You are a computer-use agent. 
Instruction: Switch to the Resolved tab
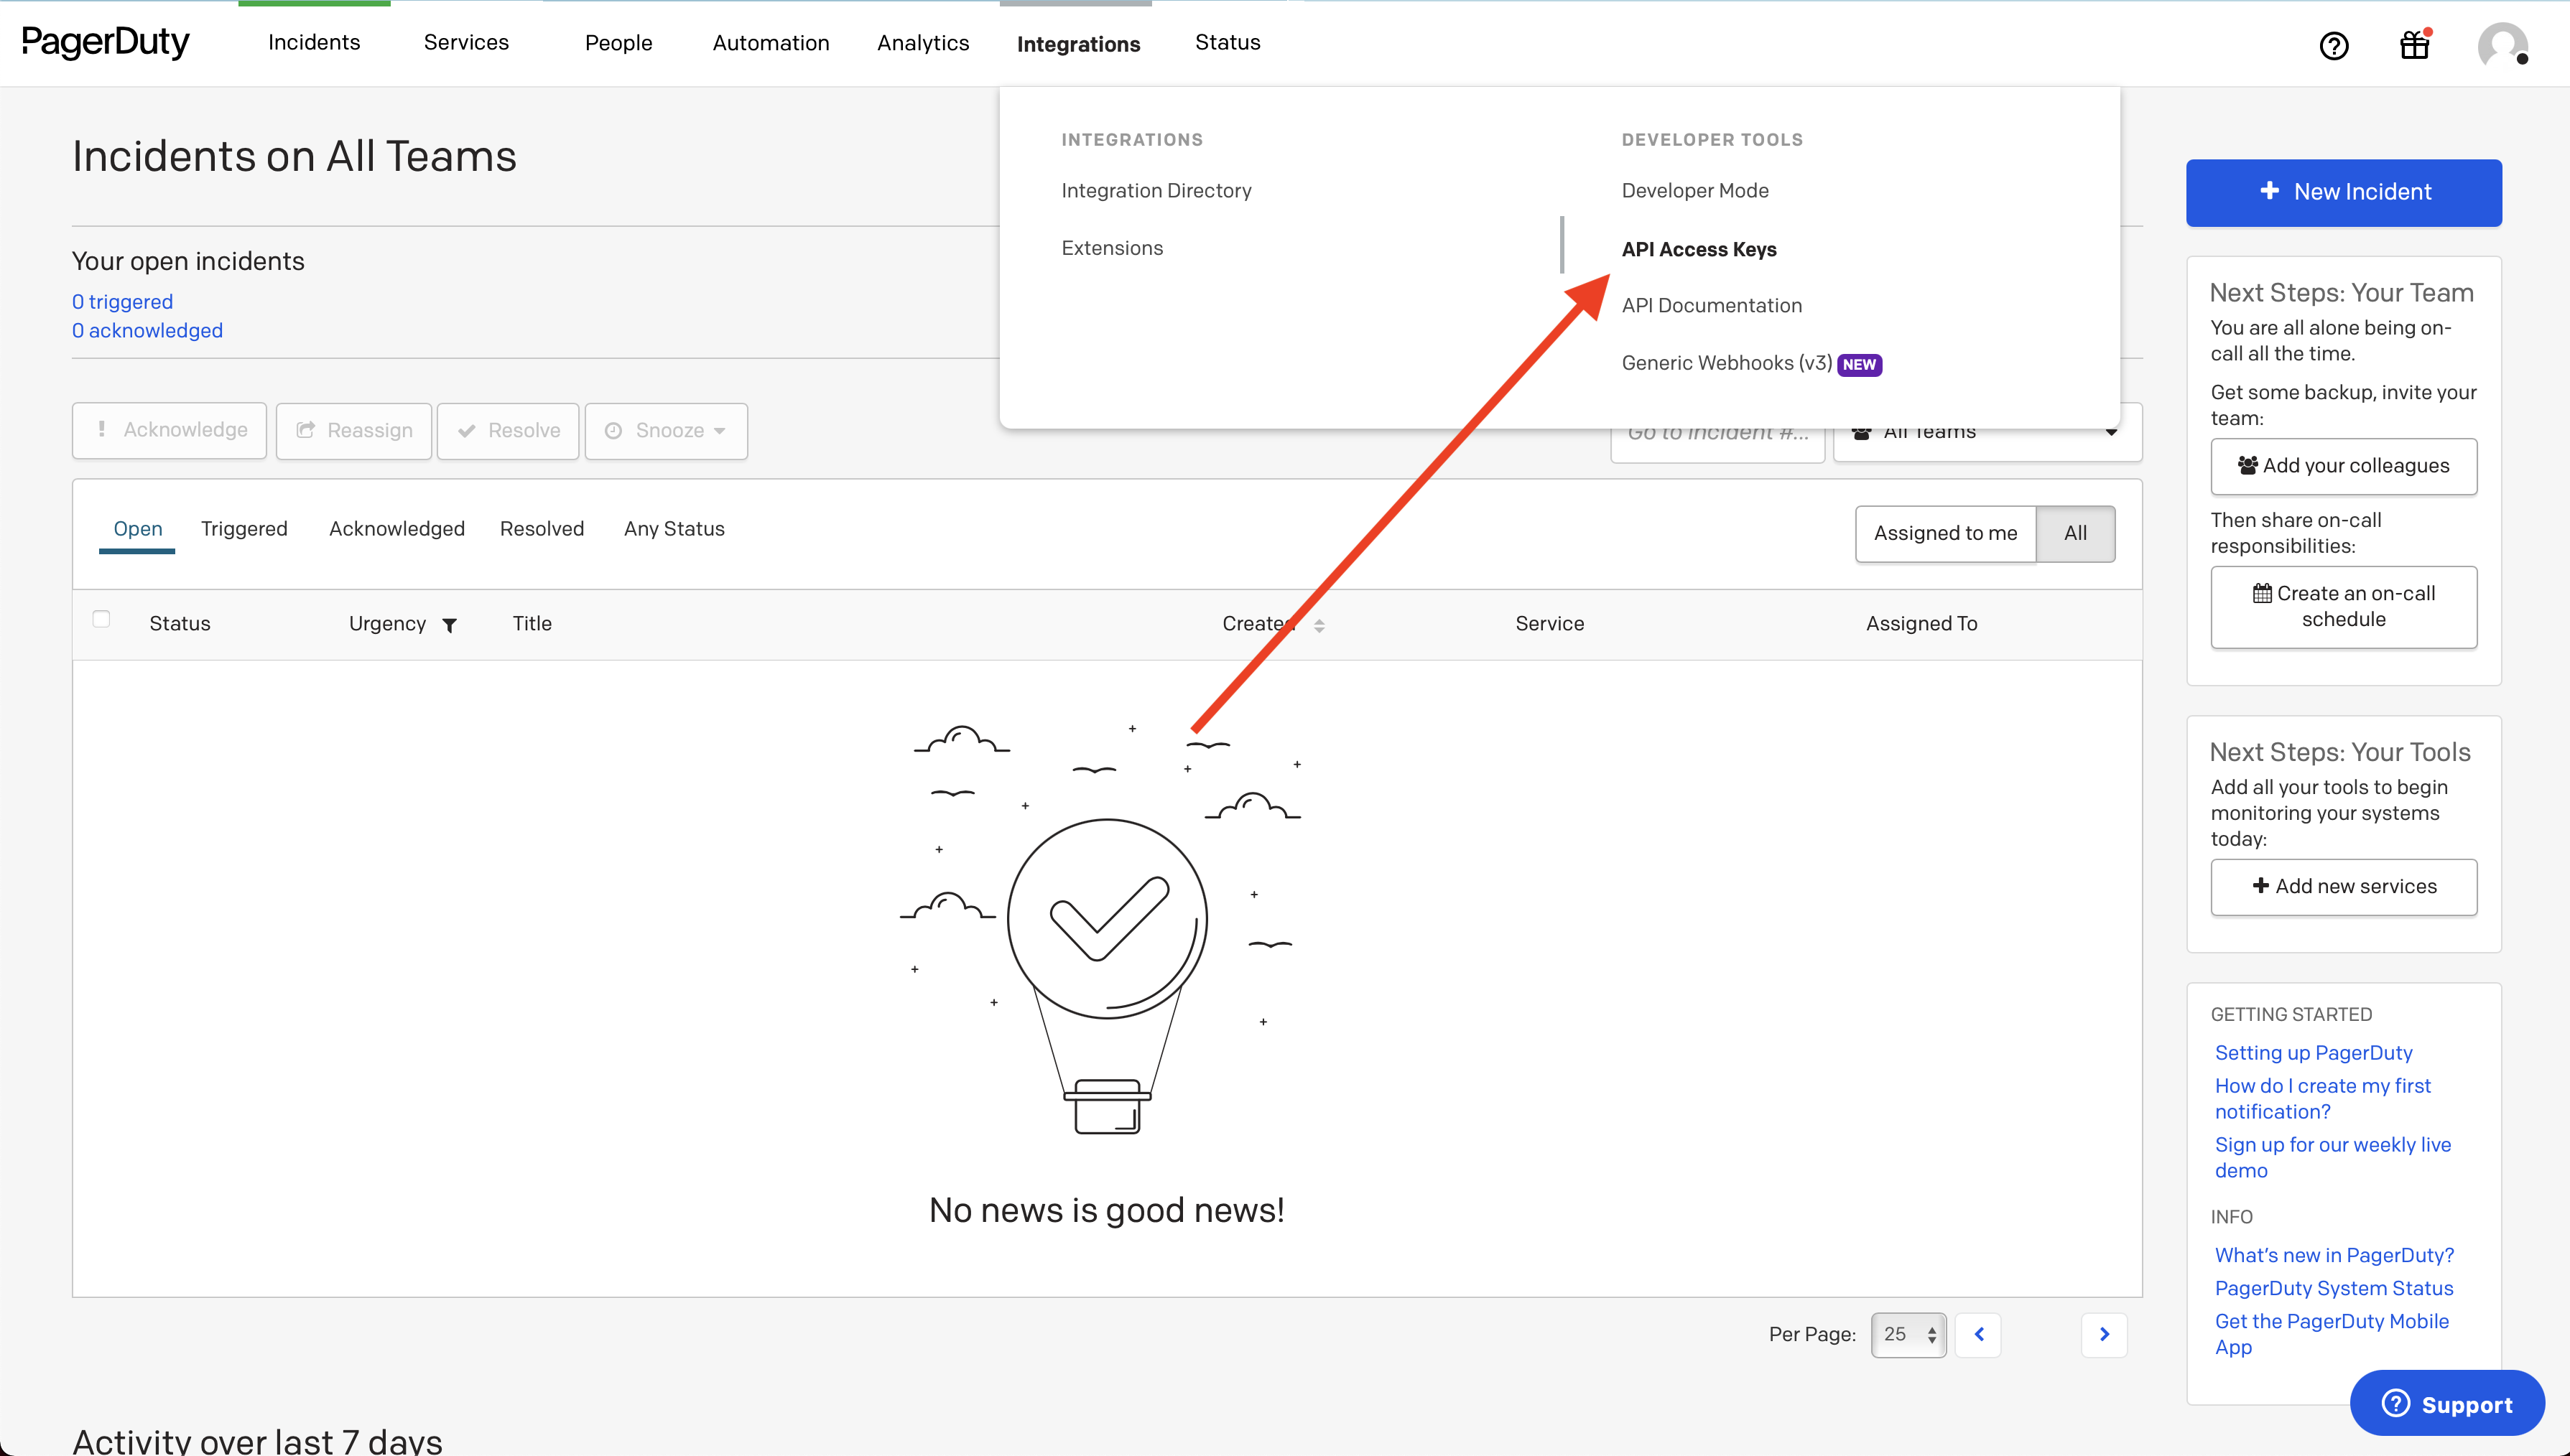tap(541, 529)
